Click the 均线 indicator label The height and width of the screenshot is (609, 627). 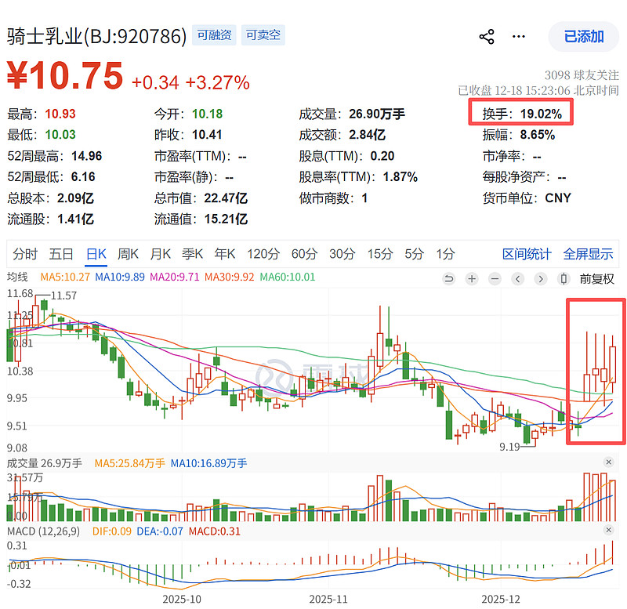pos(17,277)
